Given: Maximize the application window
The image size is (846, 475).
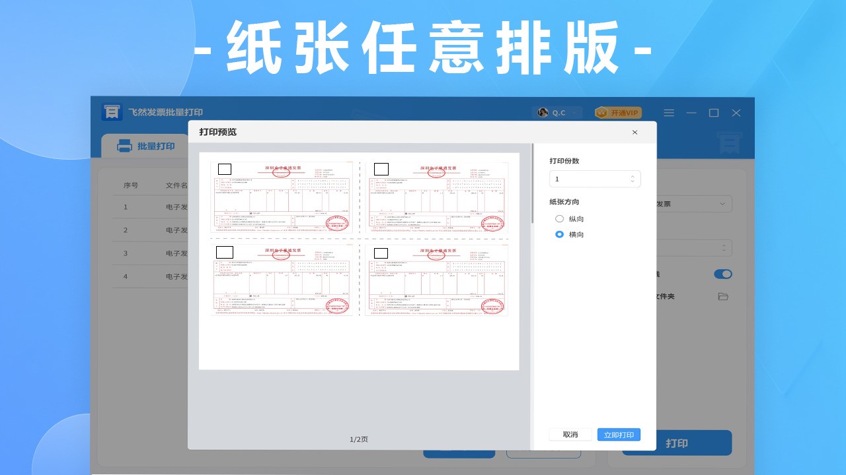Looking at the screenshot, I should point(714,113).
